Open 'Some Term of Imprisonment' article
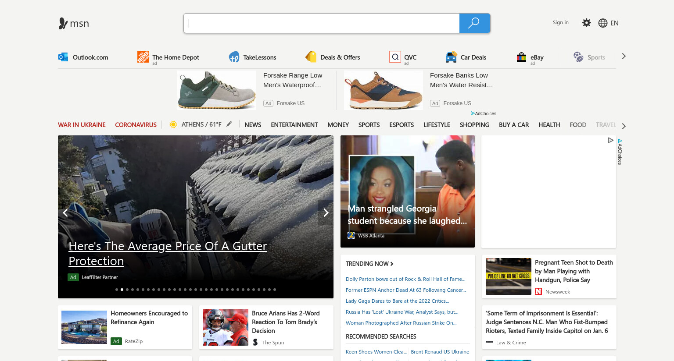Image resolution: width=674 pixels, height=361 pixels. [547, 322]
